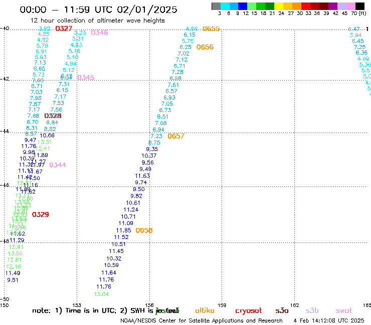Click the 'altika' legend label
This screenshot has height=325, width=371.
coord(205,310)
